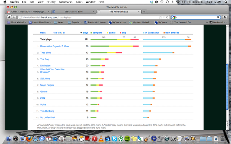This screenshot has width=231, height=144.
Task: Open the News bookmarks folder dropdown
Action: click(x=60, y=22)
